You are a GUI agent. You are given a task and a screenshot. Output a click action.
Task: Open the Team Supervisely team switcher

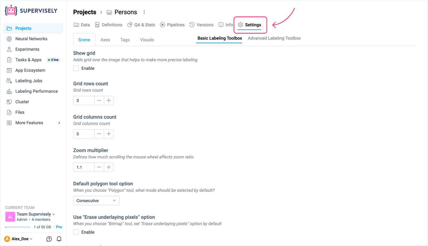click(x=34, y=214)
